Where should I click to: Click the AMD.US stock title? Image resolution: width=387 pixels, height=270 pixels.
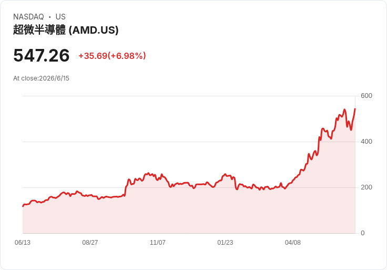pos(66,30)
